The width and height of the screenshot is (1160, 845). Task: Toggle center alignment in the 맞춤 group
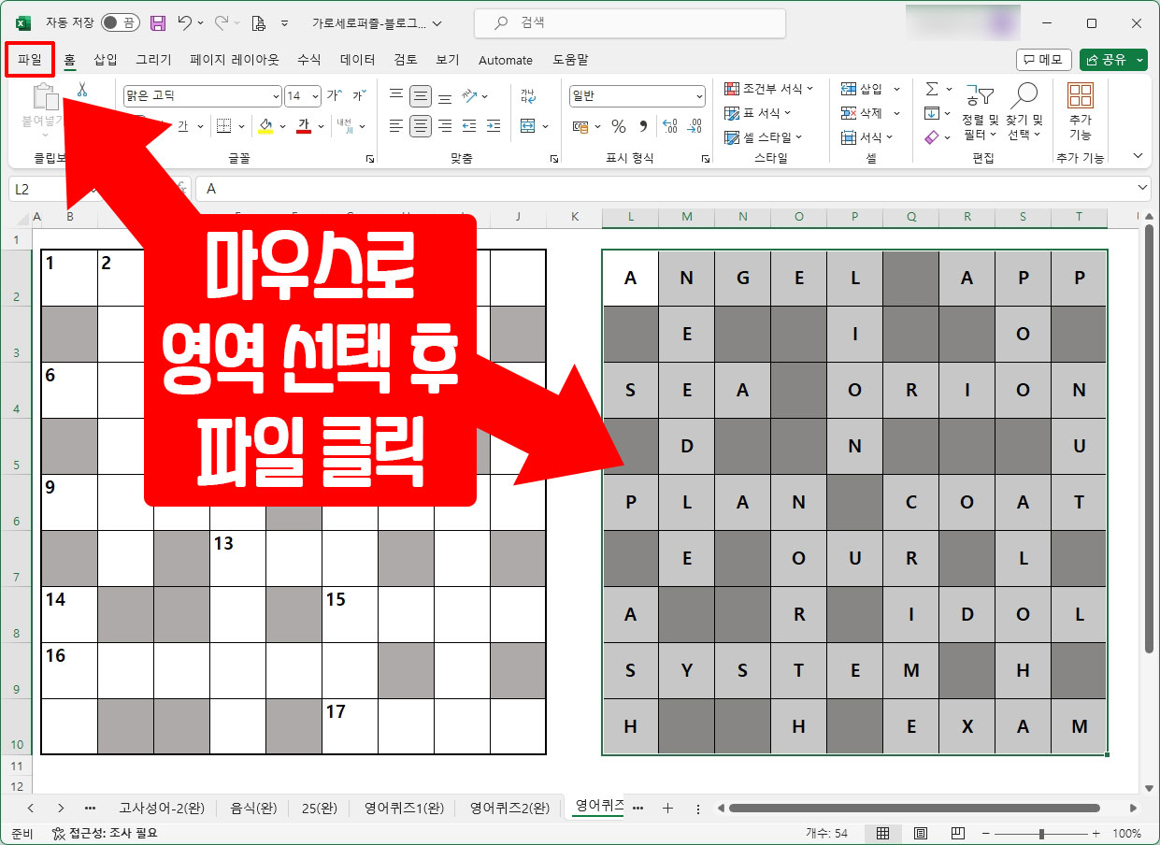420,124
